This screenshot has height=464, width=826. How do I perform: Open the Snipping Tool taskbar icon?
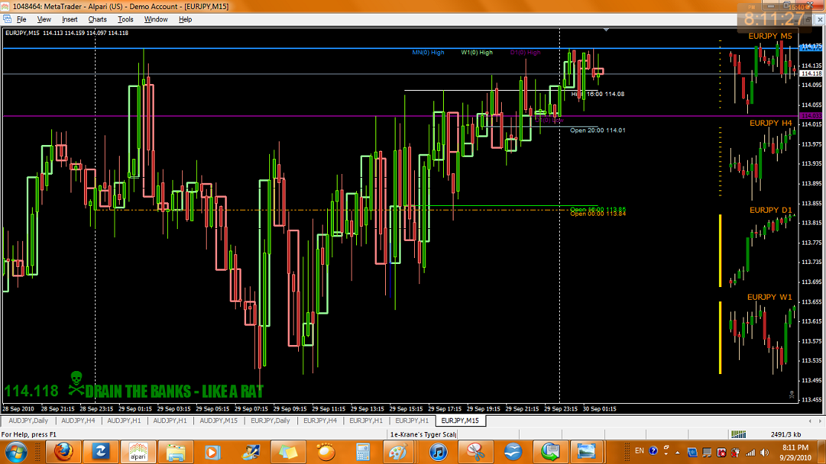tap(476, 452)
